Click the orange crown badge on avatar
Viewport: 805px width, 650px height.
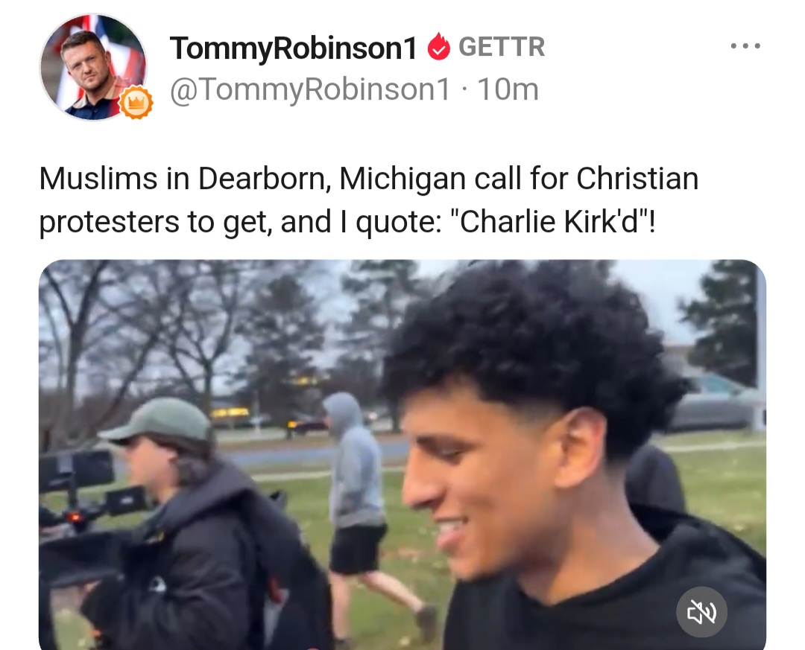point(136,102)
